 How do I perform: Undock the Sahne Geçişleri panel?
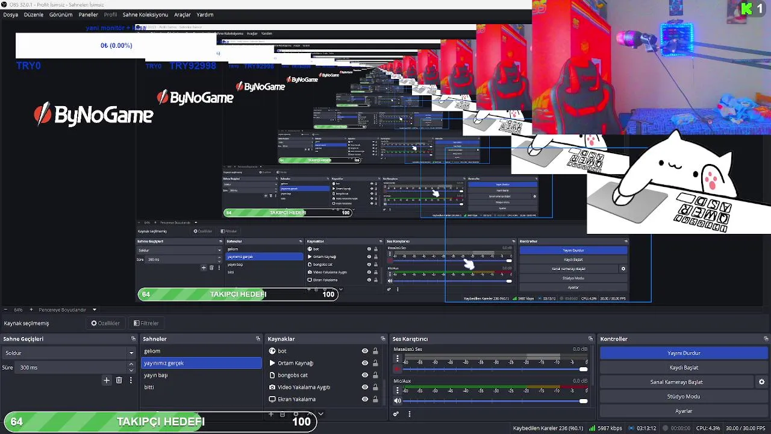tap(133, 339)
